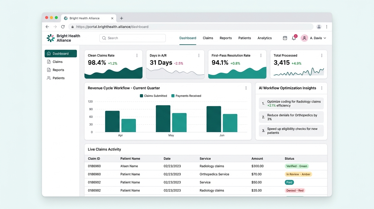
Task: Open Days in A/R card options menu
Action: coord(199,55)
